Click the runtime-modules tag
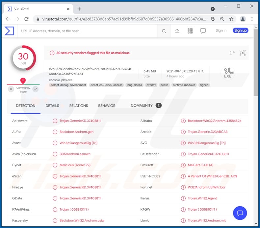The height and width of the screenshot is (228, 260). click(184, 85)
